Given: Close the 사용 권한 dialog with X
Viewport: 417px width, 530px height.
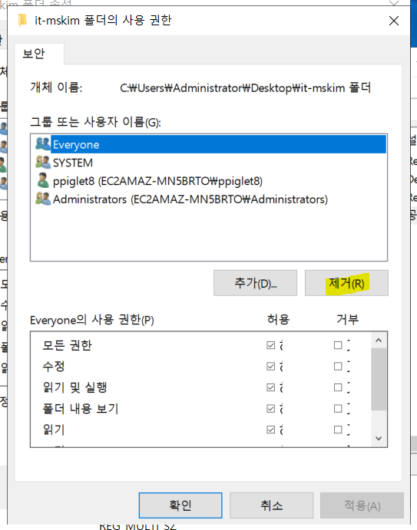Looking at the screenshot, I should tap(394, 21).
